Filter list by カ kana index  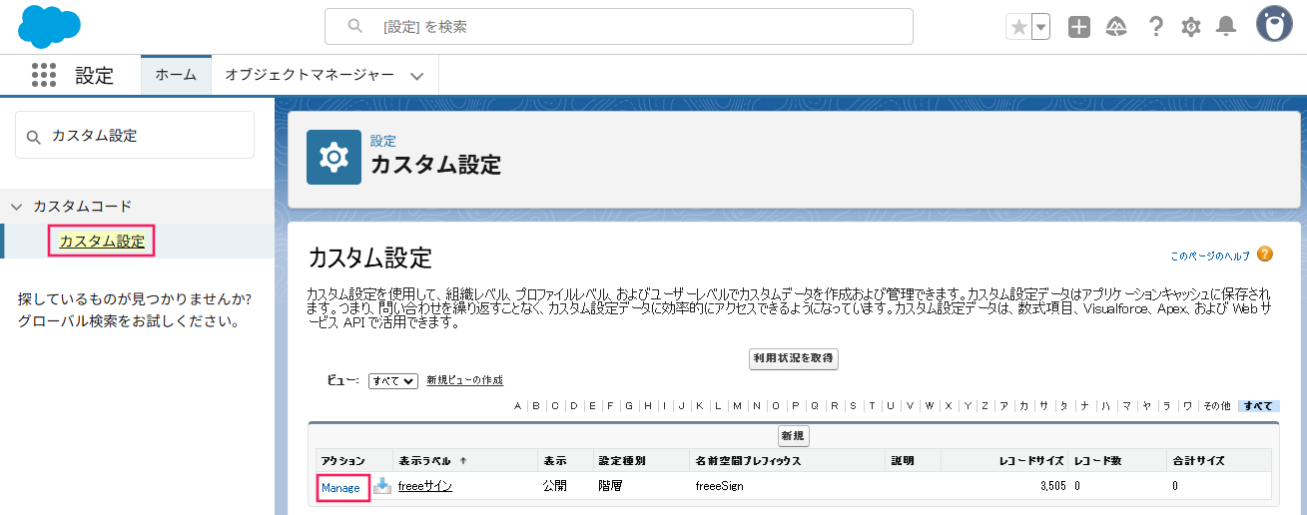coord(1023,406)
